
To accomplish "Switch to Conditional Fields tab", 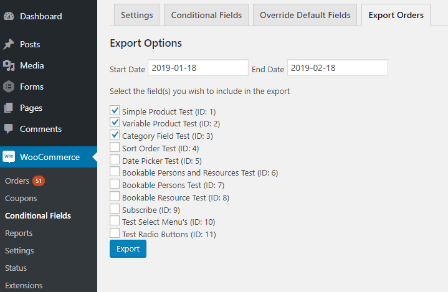I will pyautogui.click(x=206, y=15).
